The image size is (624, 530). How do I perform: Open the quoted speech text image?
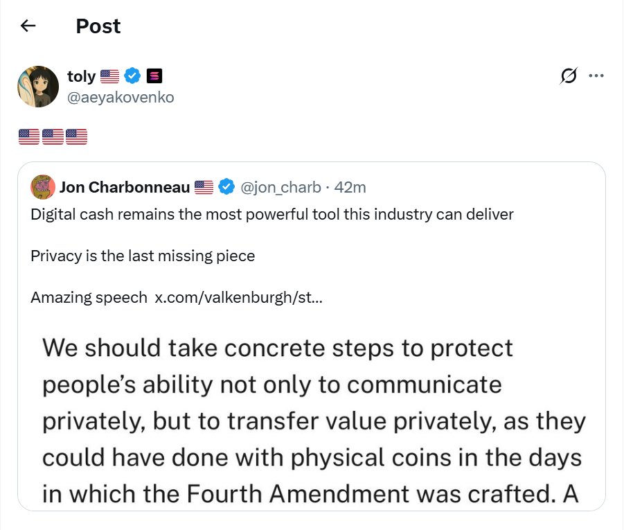(312, 416)
